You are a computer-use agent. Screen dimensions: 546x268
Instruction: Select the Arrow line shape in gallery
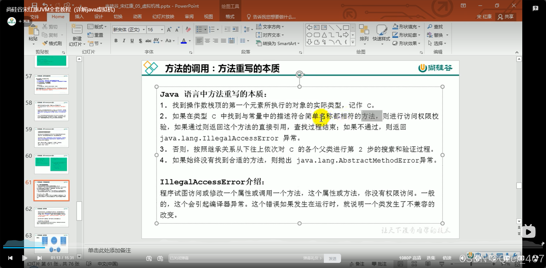(x=339, y=27)
